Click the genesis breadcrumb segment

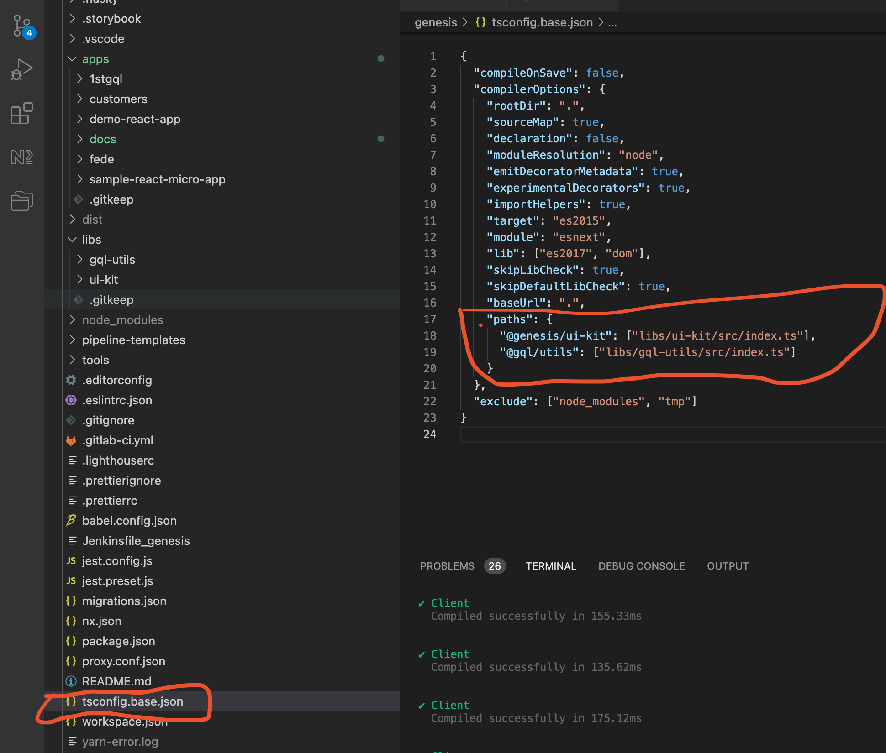coord(436,22)
